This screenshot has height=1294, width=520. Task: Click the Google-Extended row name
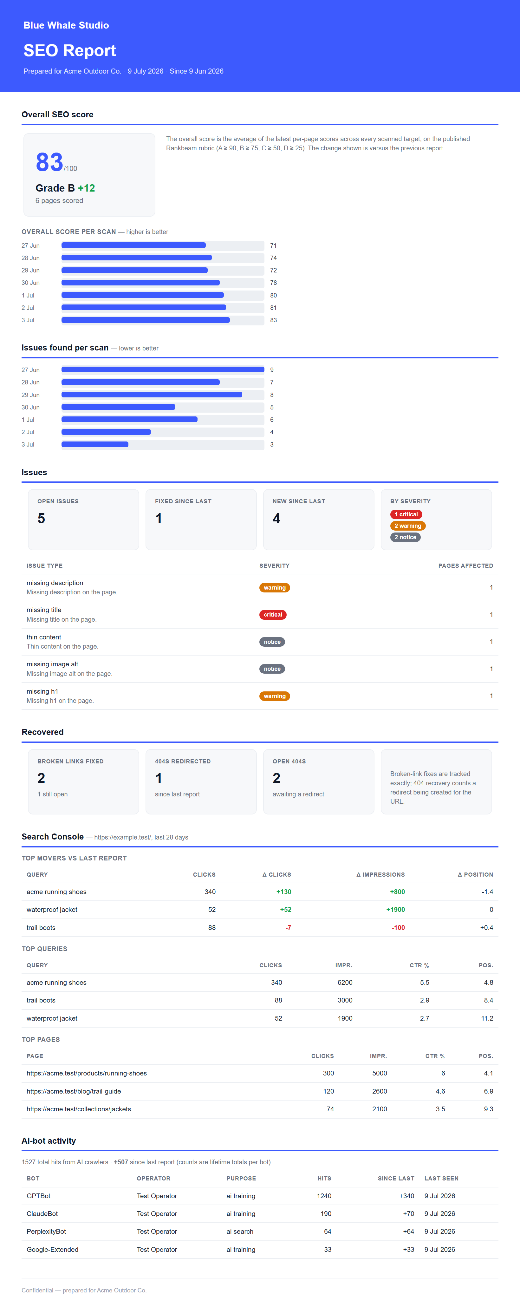[x=52, y=1250]
